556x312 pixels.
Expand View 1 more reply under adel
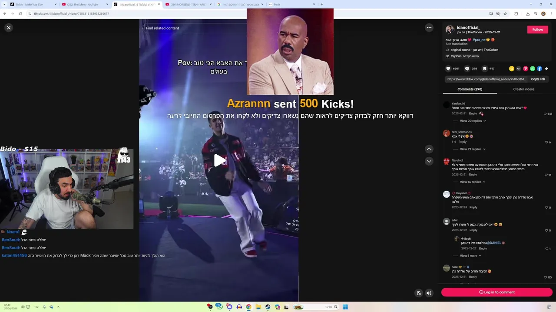pos(470,256)
